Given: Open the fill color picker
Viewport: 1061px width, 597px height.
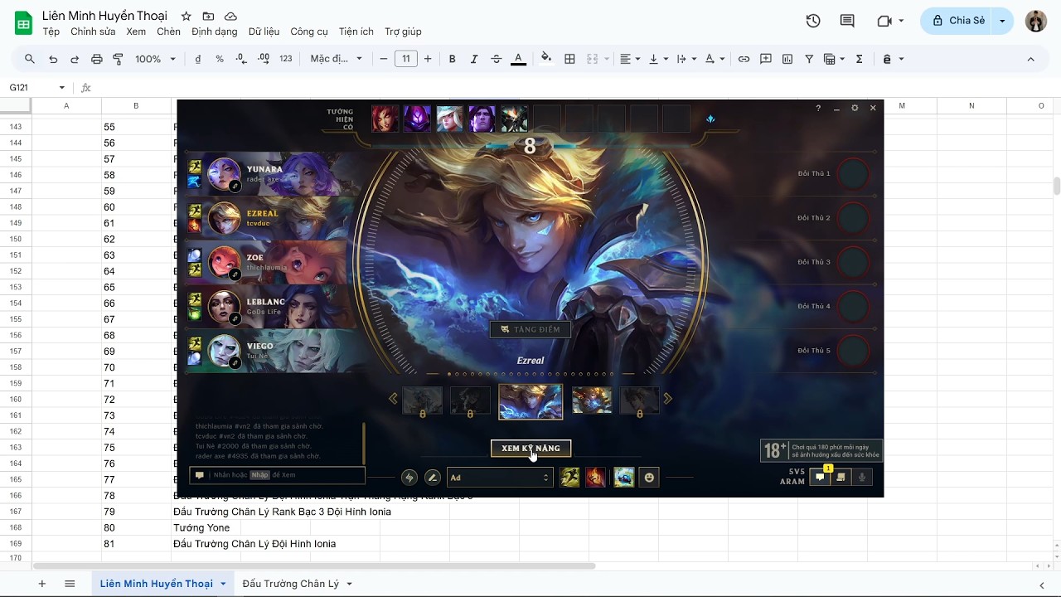Looking at the screenshot, I should pyautogui.click(x=546, y=59).
